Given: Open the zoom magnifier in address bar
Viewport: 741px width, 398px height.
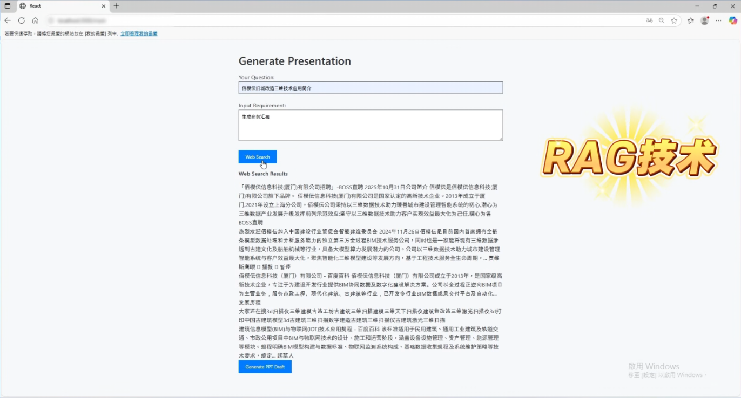Looking at the screenshot, I should pyautogui.click(x=662, y=20).
